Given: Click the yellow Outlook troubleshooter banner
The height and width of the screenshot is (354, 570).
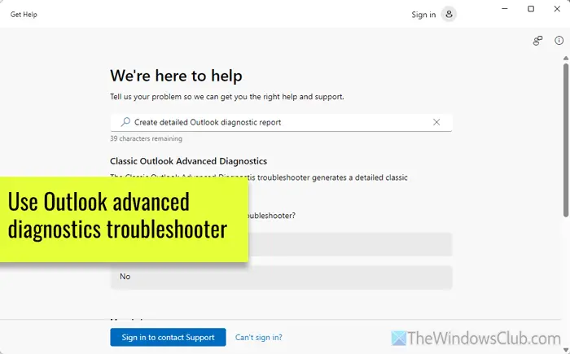Looking at the screenshot, I should pos(122,216).
